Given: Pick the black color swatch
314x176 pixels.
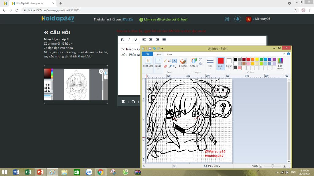Looking at the screenshot, I should (x=235, y=59).
